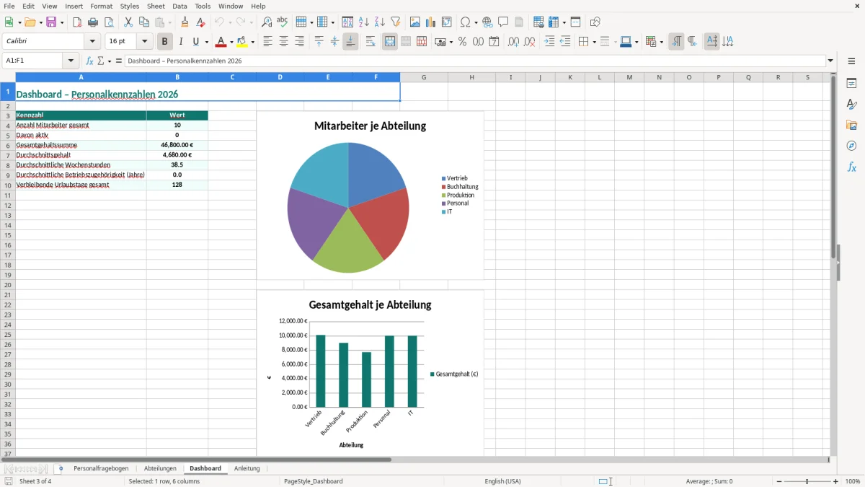The image size is (865, 487).
Task: Toggle Underline formatting
Action: point(195,42)
